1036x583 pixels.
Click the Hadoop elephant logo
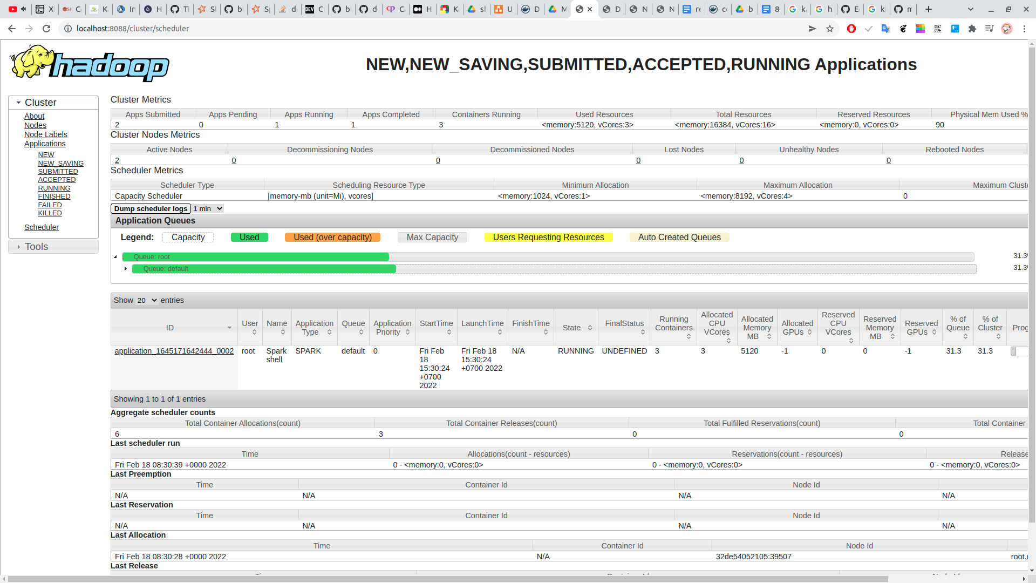point(89,64)
